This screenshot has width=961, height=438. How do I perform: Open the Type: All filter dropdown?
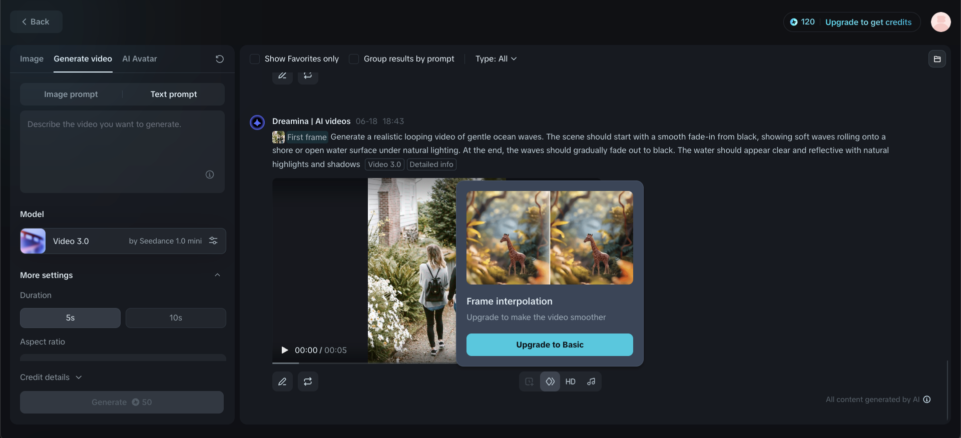point(496,59)
